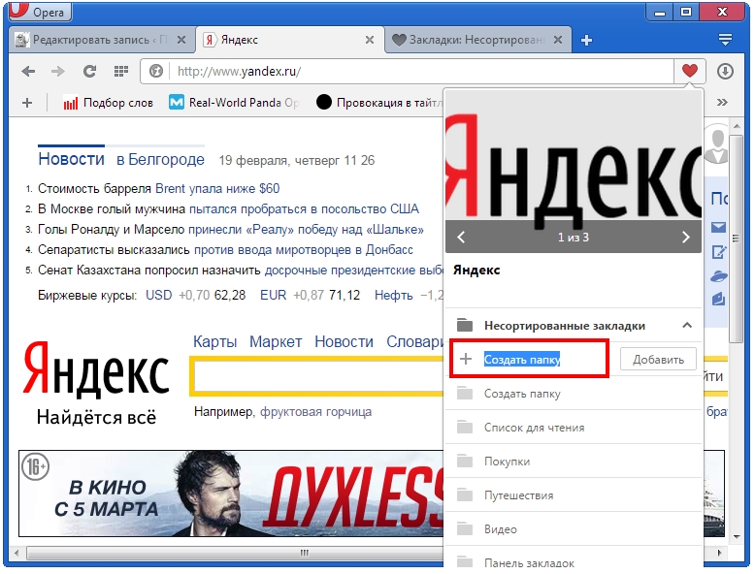
Task: Open the downloads arrow icon
Action: coord(725,71)
